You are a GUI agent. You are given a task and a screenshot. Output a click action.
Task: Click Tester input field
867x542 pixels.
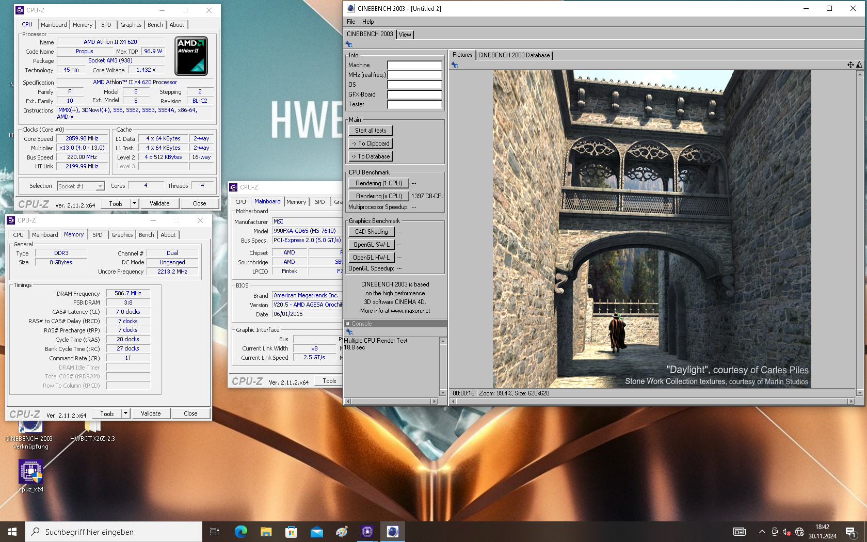(x=414, y=104)
